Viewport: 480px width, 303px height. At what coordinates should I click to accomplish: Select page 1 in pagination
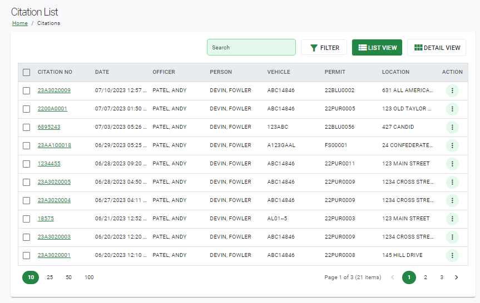(x=409, y=277)
